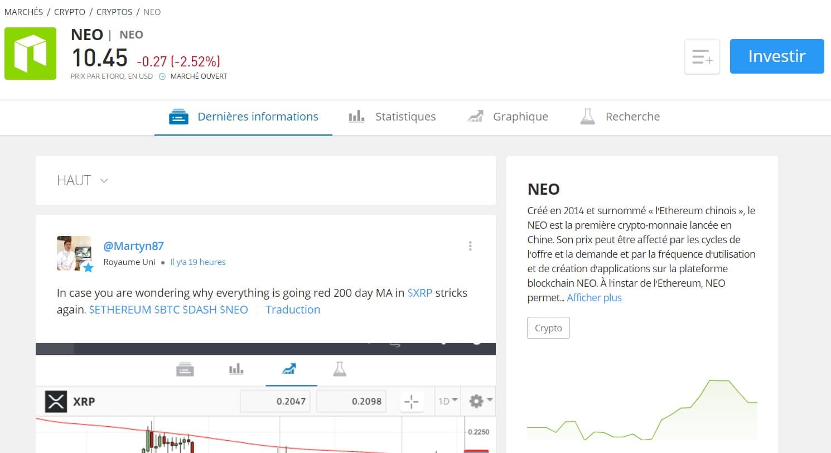Click MARCHÉS in the breadcrumb
This screenshot has height=453, width=831.
click(x=23, y=12)
